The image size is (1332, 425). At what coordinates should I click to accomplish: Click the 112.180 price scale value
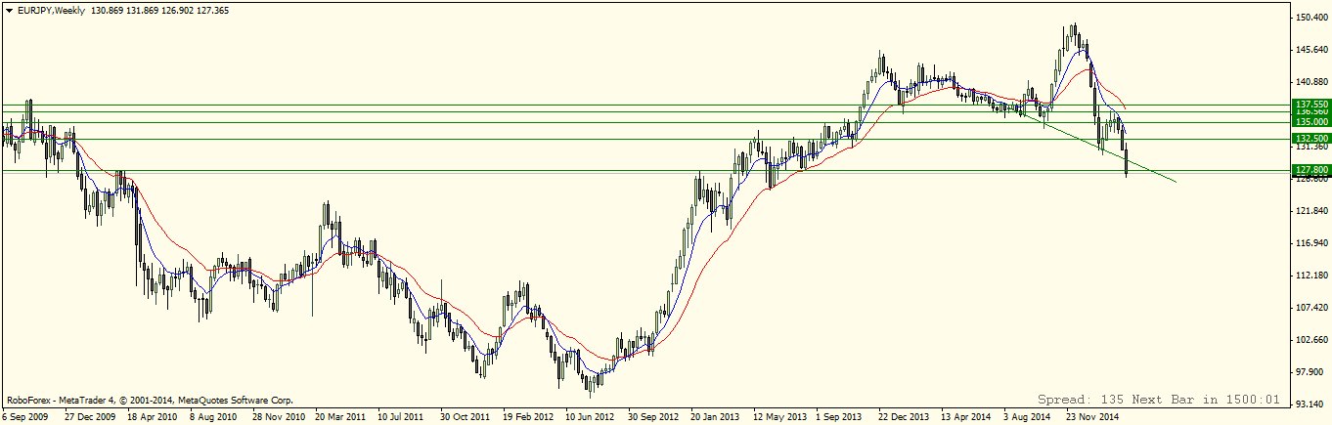[x=1311, y=276]
